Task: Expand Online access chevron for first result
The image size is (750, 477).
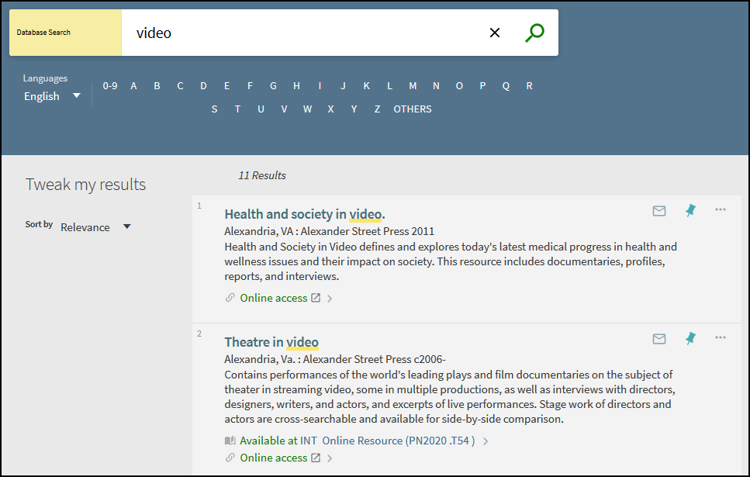Action: point(330,299)
